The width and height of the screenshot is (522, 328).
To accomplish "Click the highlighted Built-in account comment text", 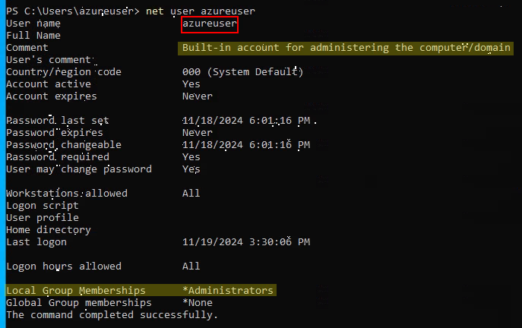I will pos(346,48).
